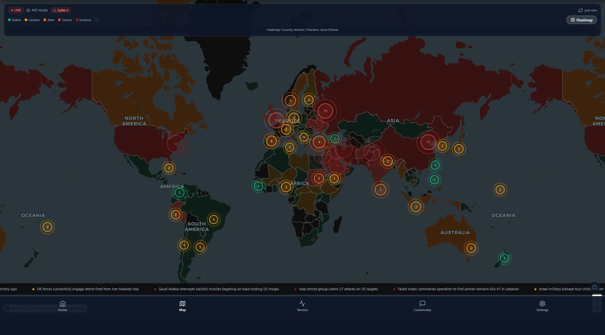Click the 2-issue marker in the left-side Pacific Oceania

(47, 227)
